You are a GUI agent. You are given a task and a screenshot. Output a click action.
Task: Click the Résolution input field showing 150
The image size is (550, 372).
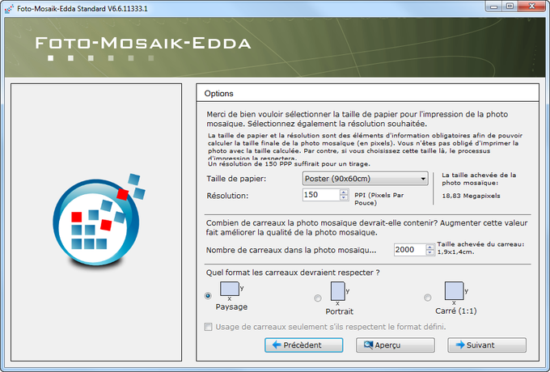pyautogui.click(x=321, y=195)
